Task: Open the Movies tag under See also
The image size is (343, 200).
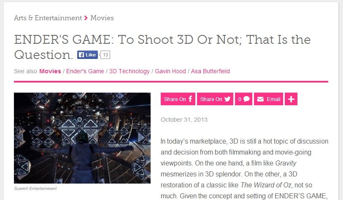Action: 50,71
